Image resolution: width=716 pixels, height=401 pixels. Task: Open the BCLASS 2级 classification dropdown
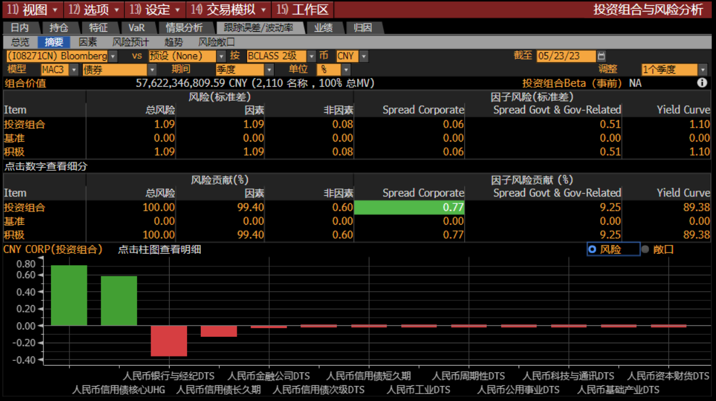pos(311,56)
